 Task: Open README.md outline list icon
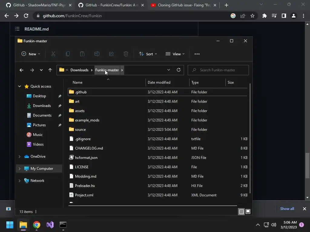(x=17, y=29)
